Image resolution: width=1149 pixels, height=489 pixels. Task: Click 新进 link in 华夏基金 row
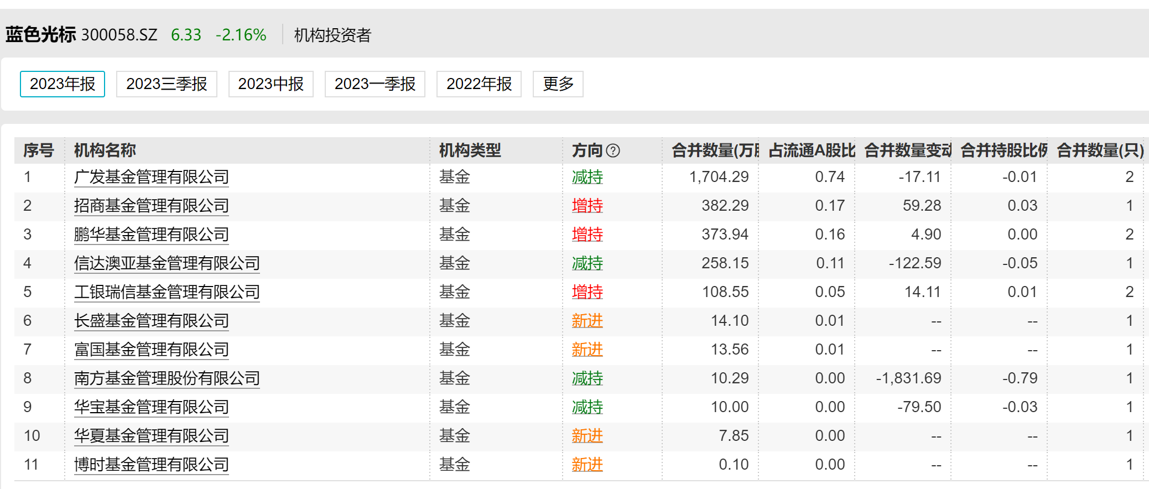[588, 436]
